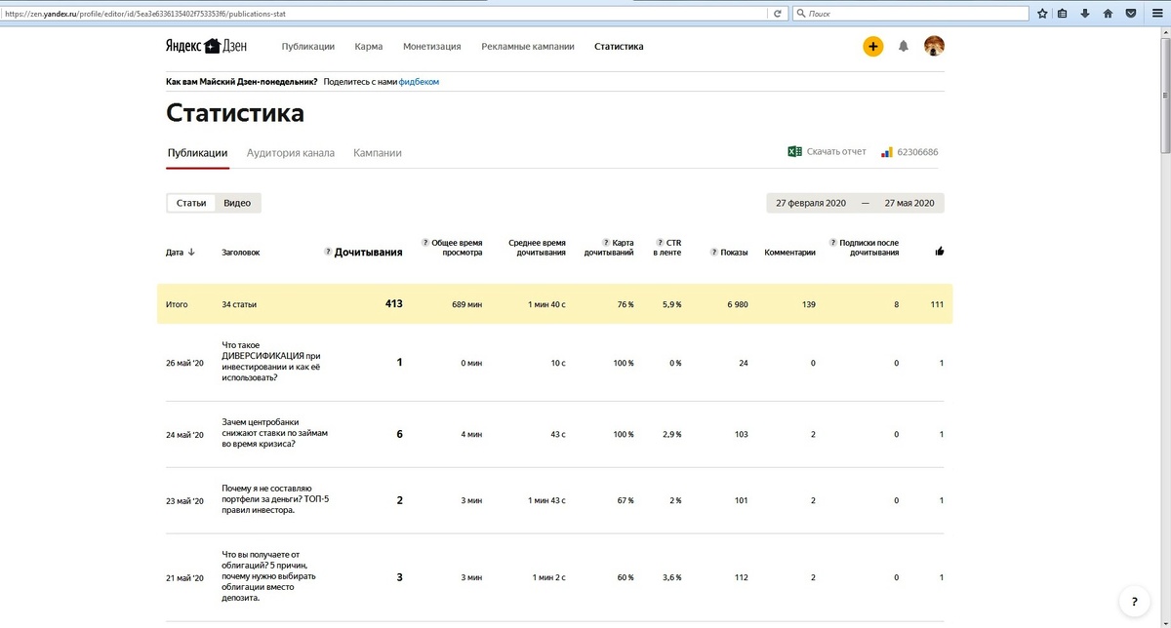Click the '1 мин 43 с' average time cell
The image size is (1171, 628).
(x=545, y=500)
